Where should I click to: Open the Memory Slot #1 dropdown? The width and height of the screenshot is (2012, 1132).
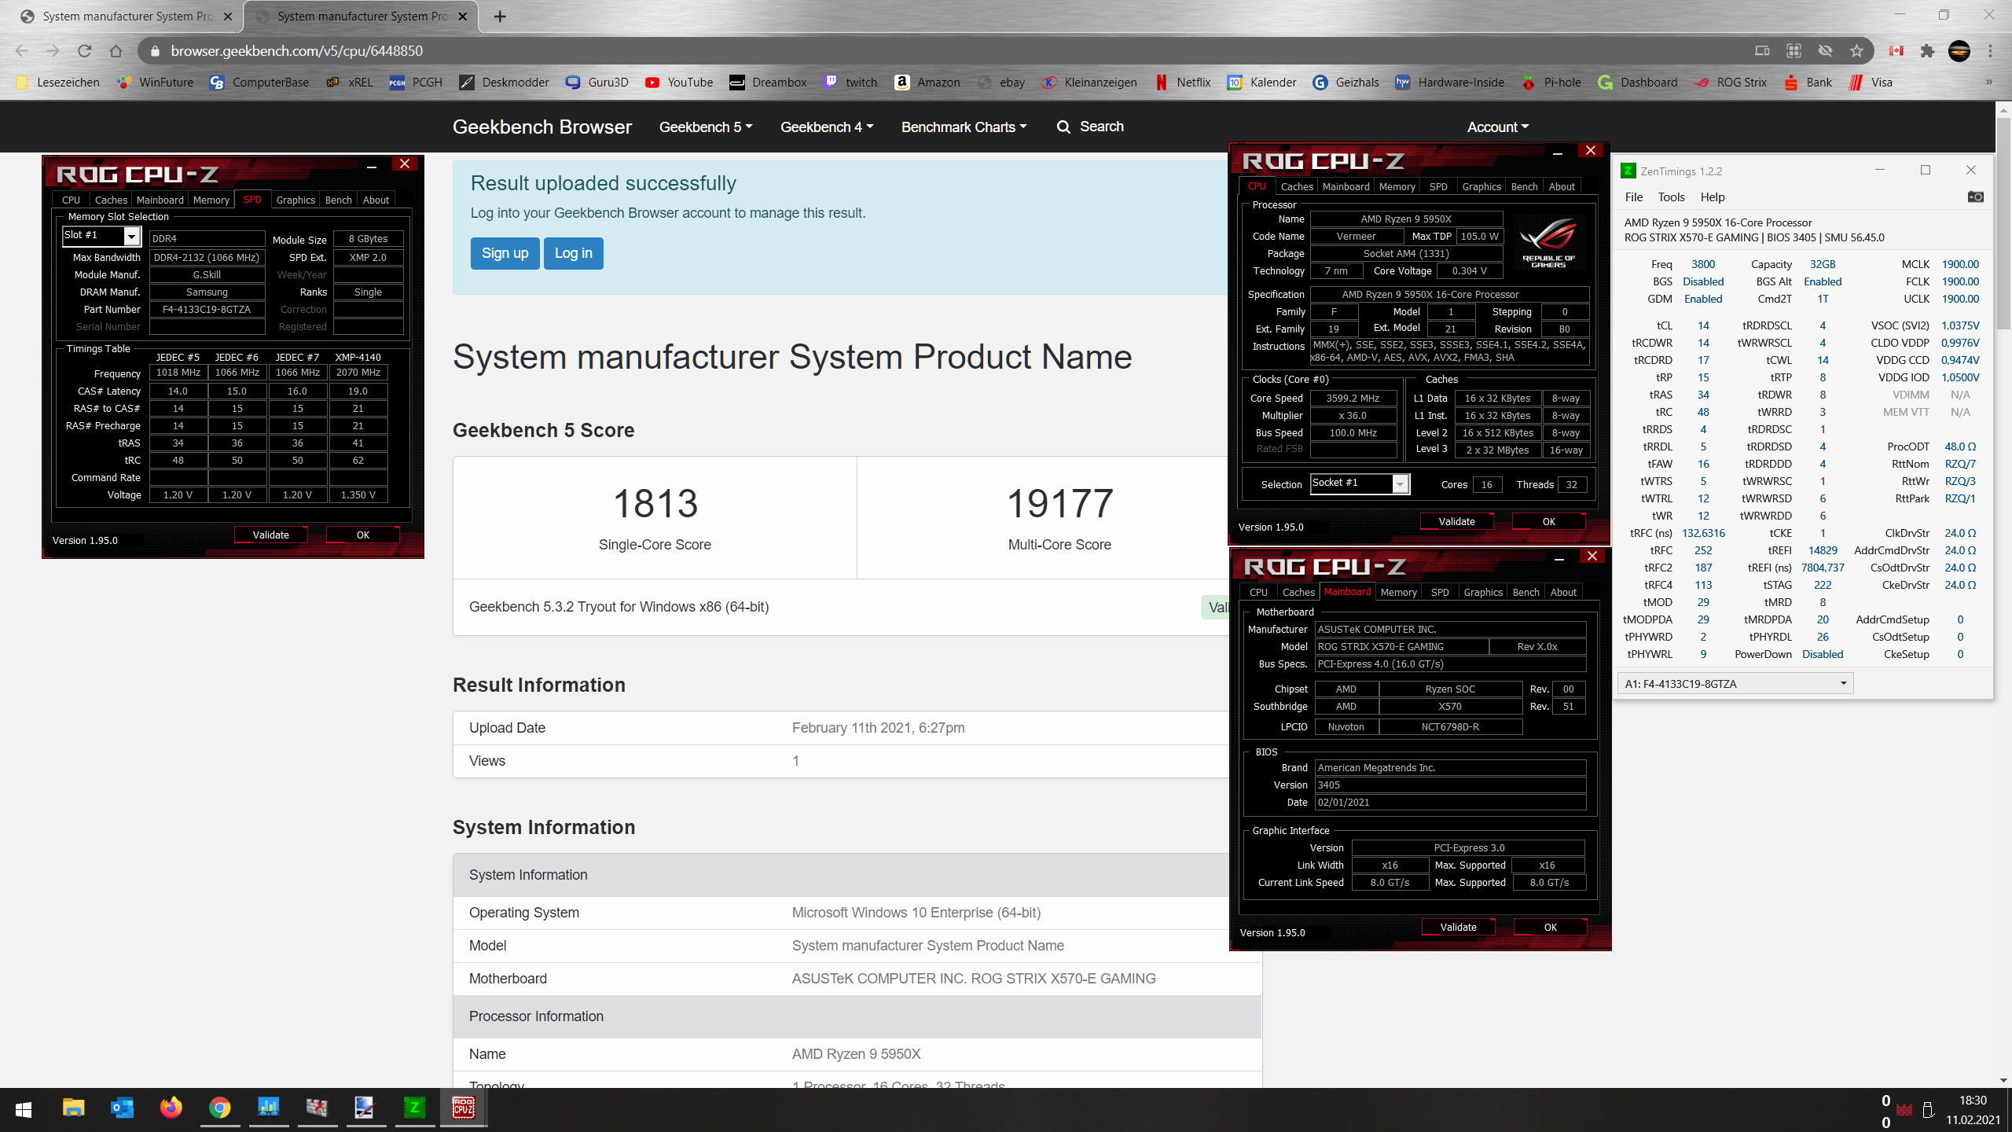101,236
